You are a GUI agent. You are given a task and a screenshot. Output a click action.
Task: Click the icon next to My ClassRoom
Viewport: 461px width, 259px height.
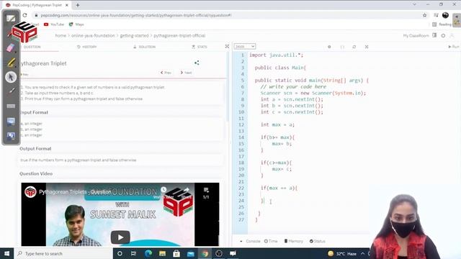(x=434, y=35)
